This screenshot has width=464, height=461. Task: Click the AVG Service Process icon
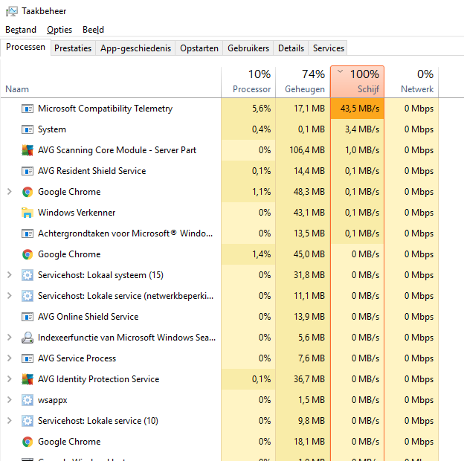(x=28, y=358)
